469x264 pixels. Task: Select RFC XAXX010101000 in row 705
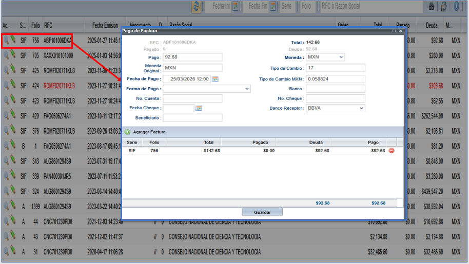58,55
